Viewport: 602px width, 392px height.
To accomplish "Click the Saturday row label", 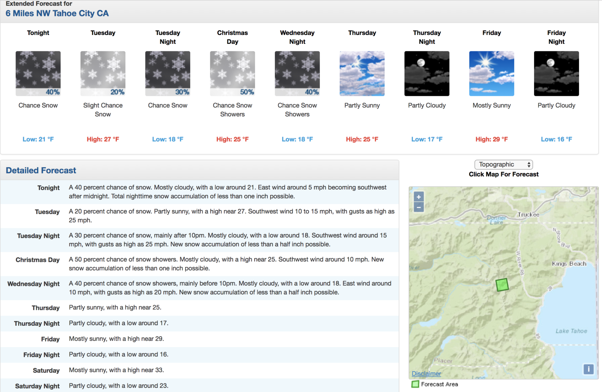I will (46, 370).
